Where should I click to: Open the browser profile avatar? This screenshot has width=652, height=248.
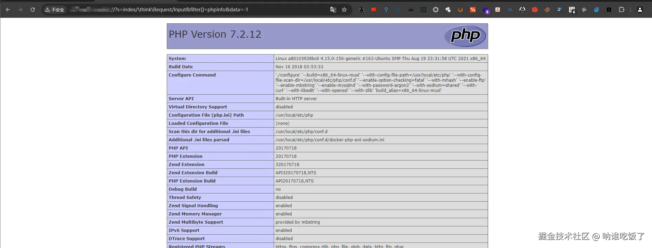[640, 10]
